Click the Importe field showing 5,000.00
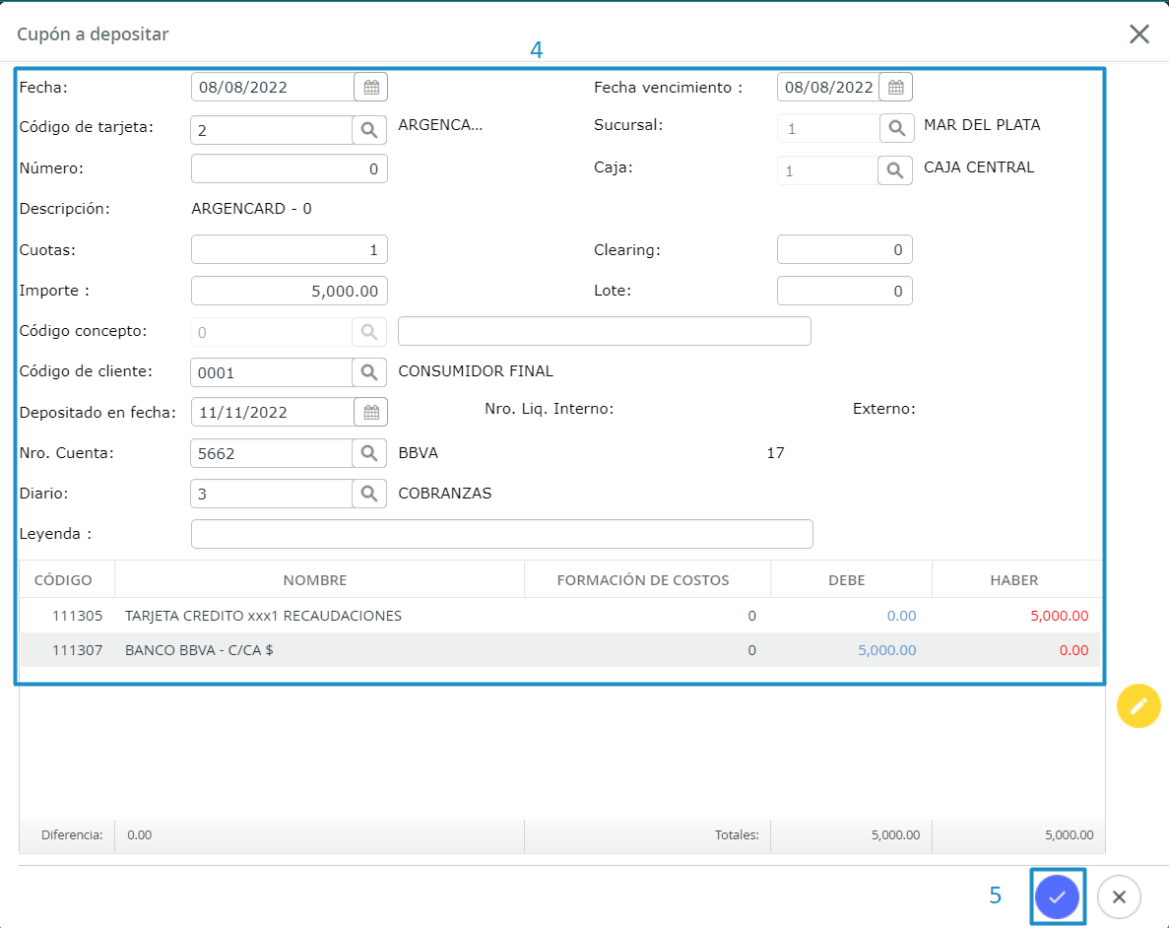Image resolution: width=1169 pixels, height=928 pixels. (290, 291)
